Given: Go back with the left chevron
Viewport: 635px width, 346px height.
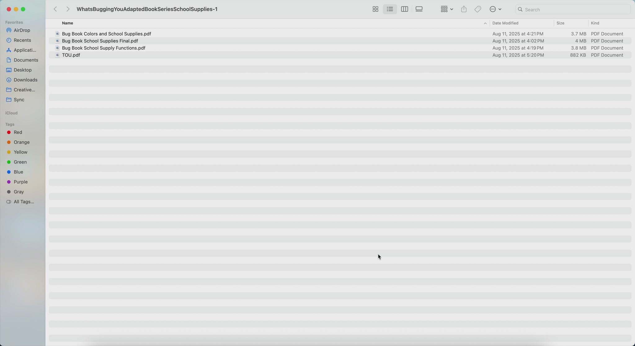Looking at the screenshot, I should 56,9.
